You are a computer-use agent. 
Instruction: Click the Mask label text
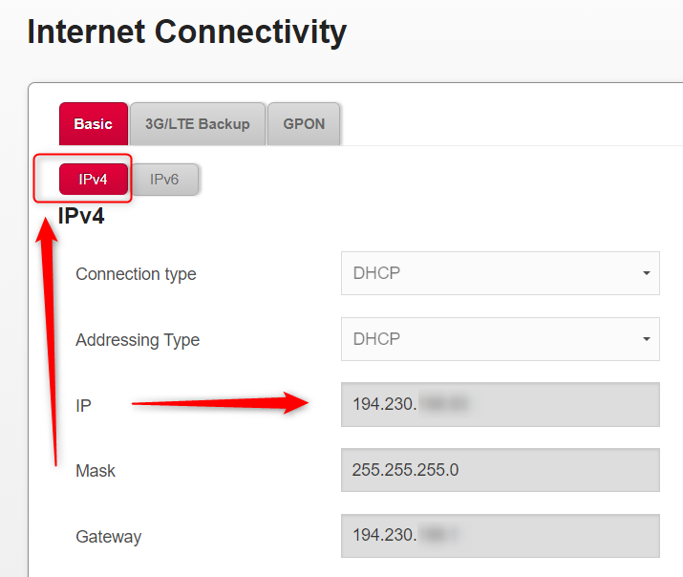pos(96,471)
